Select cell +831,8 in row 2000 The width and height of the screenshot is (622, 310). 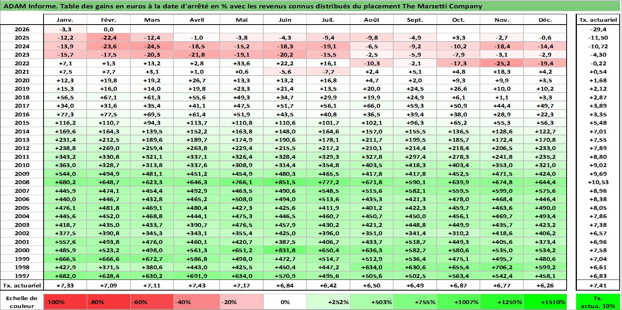click(285, 250)
